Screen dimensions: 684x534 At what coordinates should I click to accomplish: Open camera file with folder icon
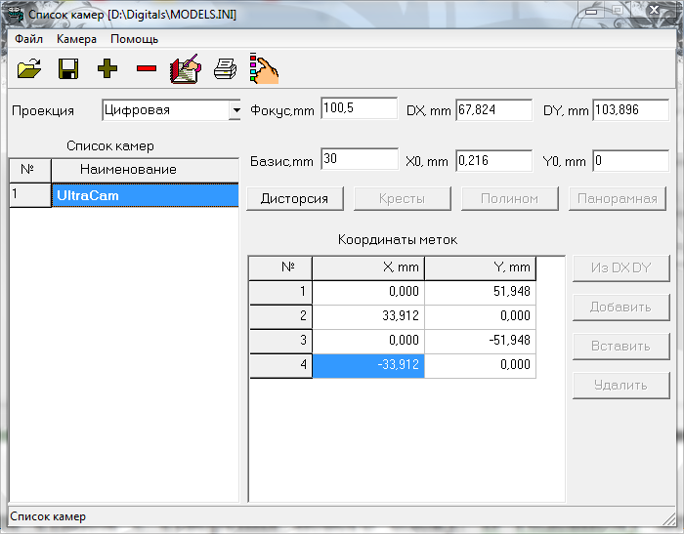coord(29,69)
